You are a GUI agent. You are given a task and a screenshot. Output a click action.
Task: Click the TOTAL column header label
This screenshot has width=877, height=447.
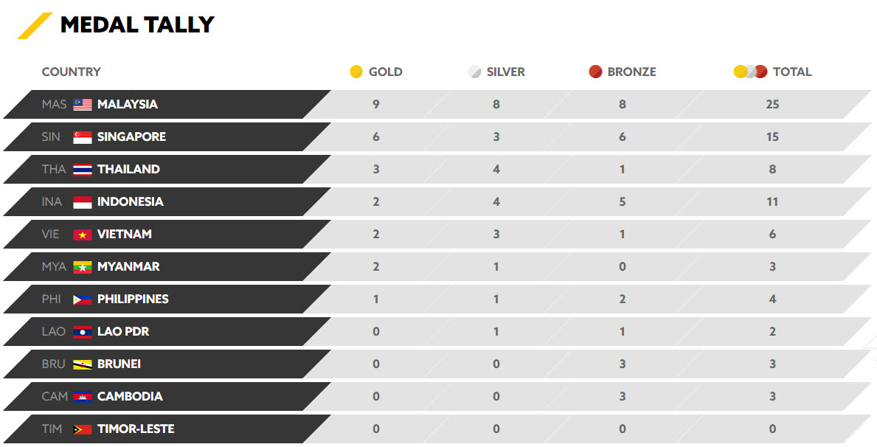click(792, 72)
